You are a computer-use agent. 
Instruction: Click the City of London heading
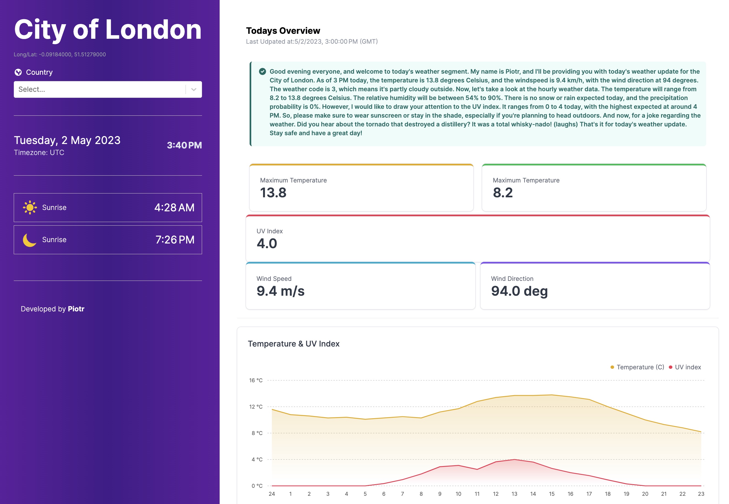(x=108, y=30)
